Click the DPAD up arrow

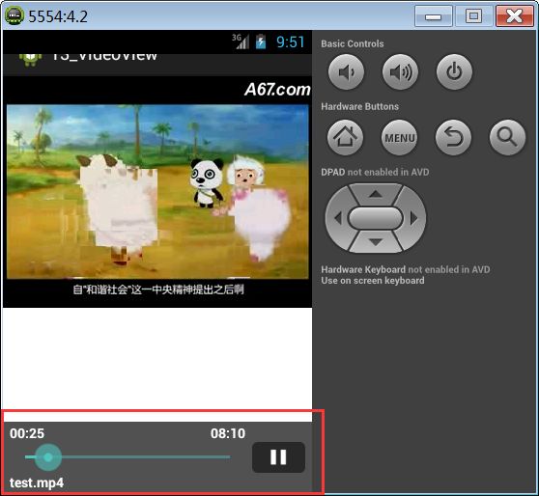coord(376,194)
